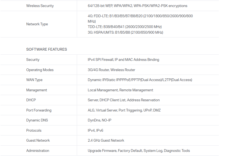Click the WAN Type label

click(x=34, y=80)
